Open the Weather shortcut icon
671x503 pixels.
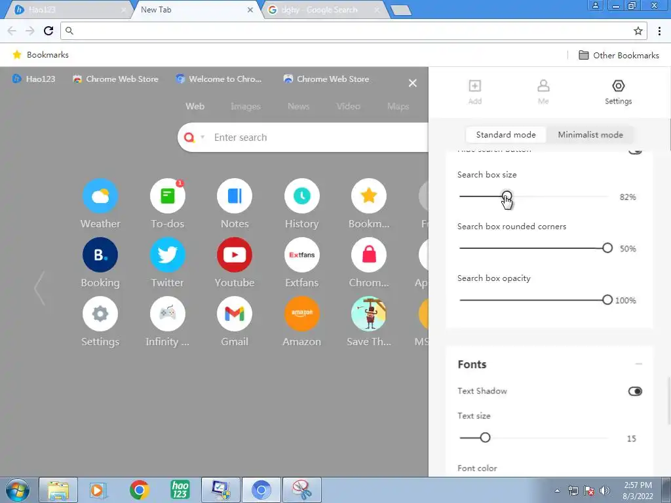[100, 196]
